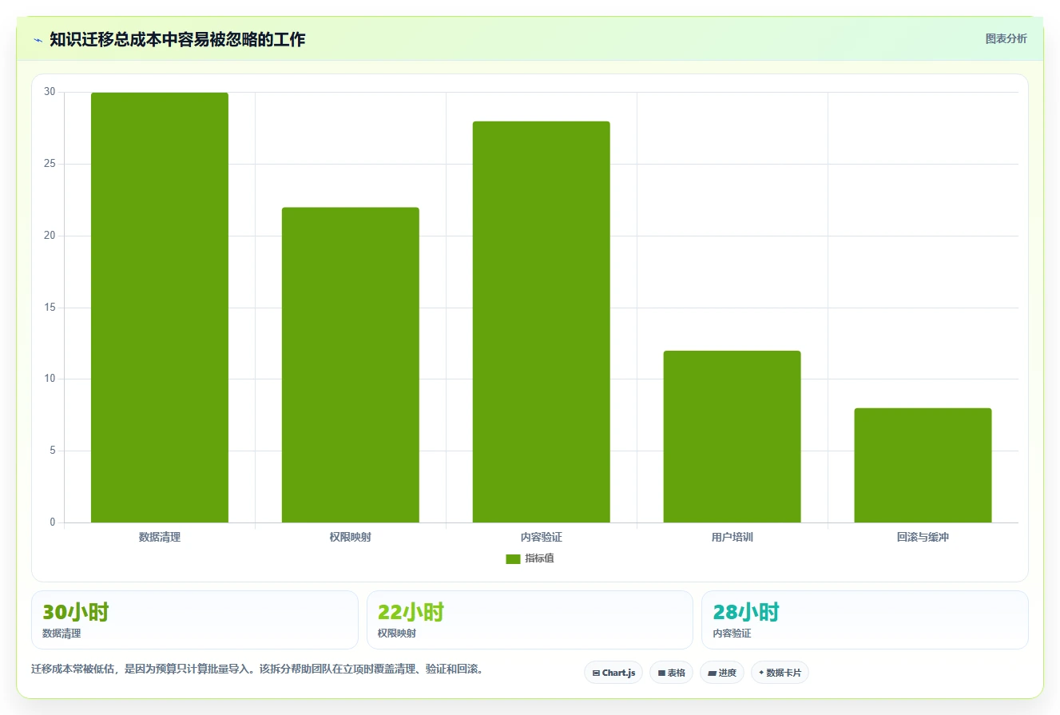Open the 30小时 数据清理 stat card
Screen dimensions: 1060x715
[x=195, y=620]
